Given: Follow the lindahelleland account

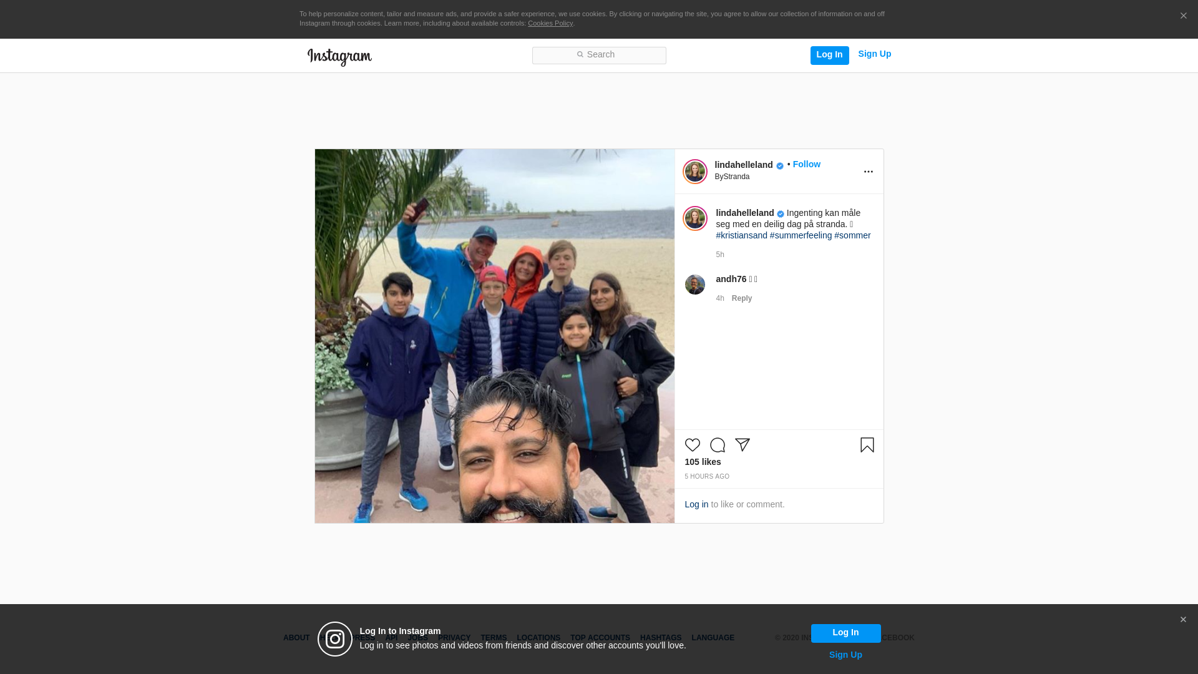Looking at the screenshot, I should tap(806, 164).
